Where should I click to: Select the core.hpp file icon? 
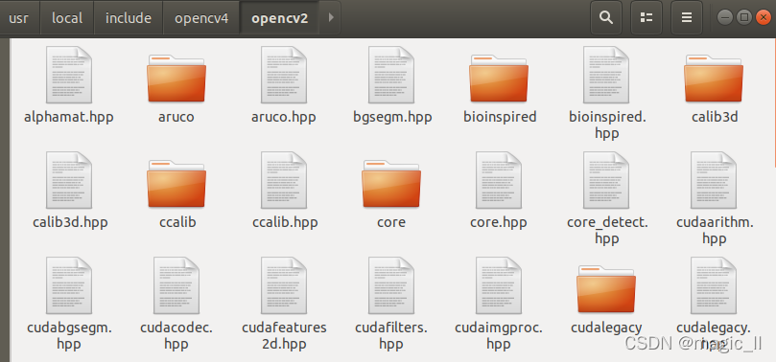coord(499,180)
